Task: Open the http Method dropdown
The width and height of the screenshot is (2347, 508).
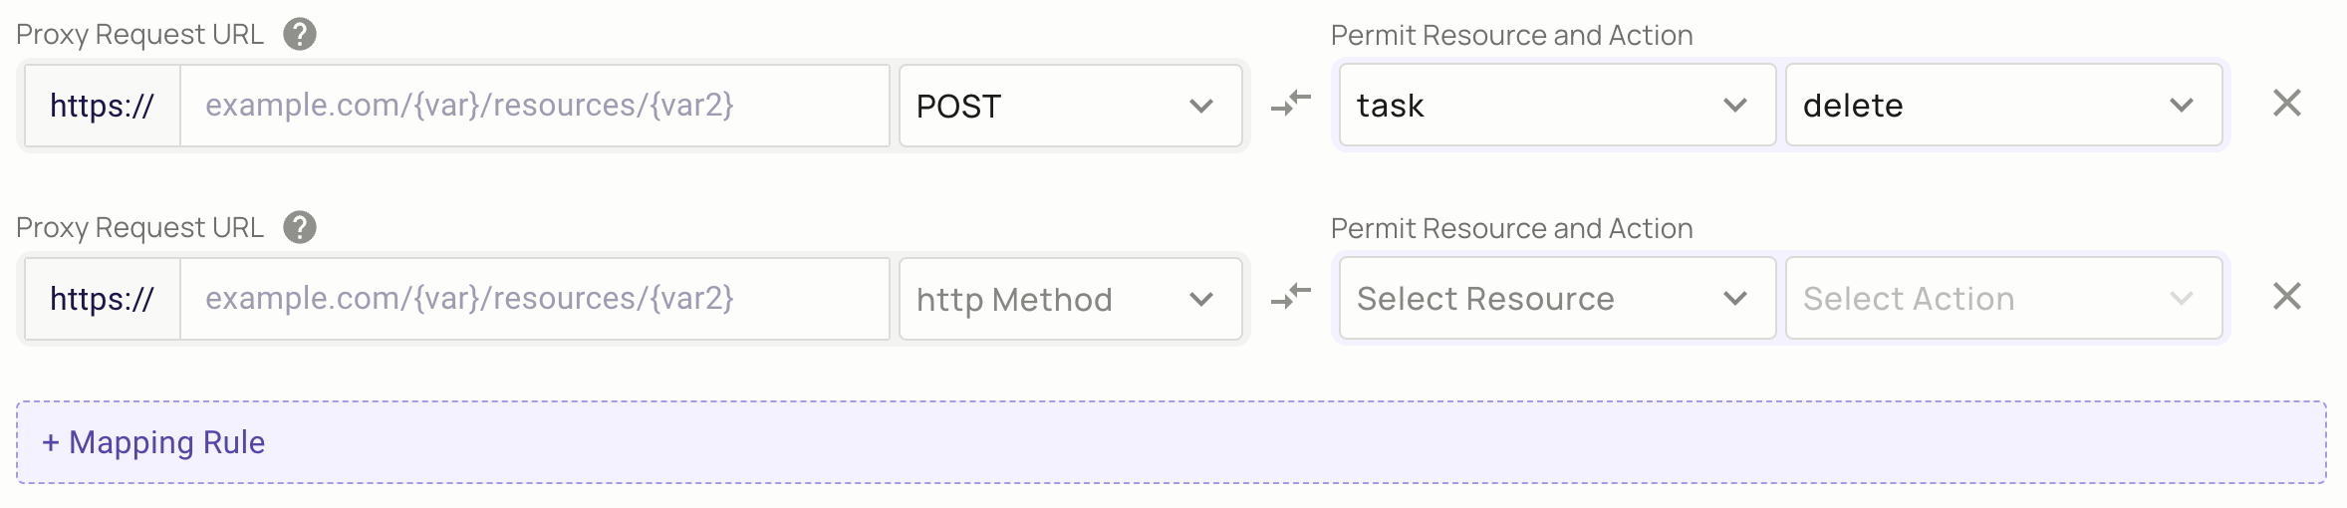Action: (x=1070, y=299)
